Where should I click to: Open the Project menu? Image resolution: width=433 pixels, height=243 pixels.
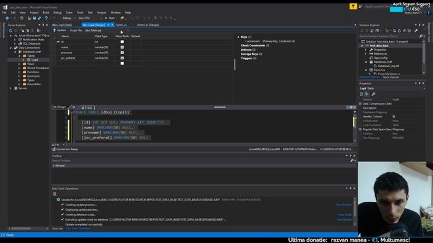(34, 12)
